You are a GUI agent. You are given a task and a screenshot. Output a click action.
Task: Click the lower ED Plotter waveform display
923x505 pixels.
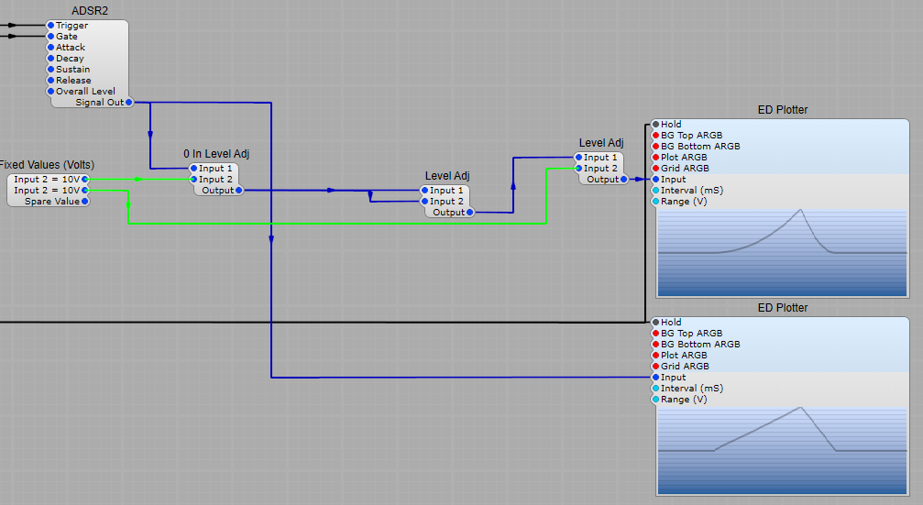(782, 450)
